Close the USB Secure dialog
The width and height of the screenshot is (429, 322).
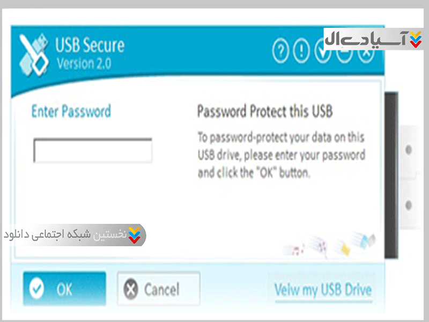(365, 53)
